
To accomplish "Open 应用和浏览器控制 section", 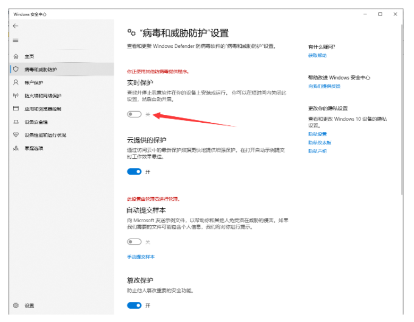I will (43, 109).
